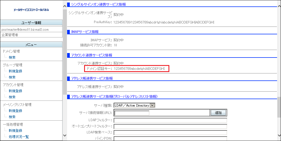Click the ドメイン認証キー value
281x141 pixels.
coord(139,69)
